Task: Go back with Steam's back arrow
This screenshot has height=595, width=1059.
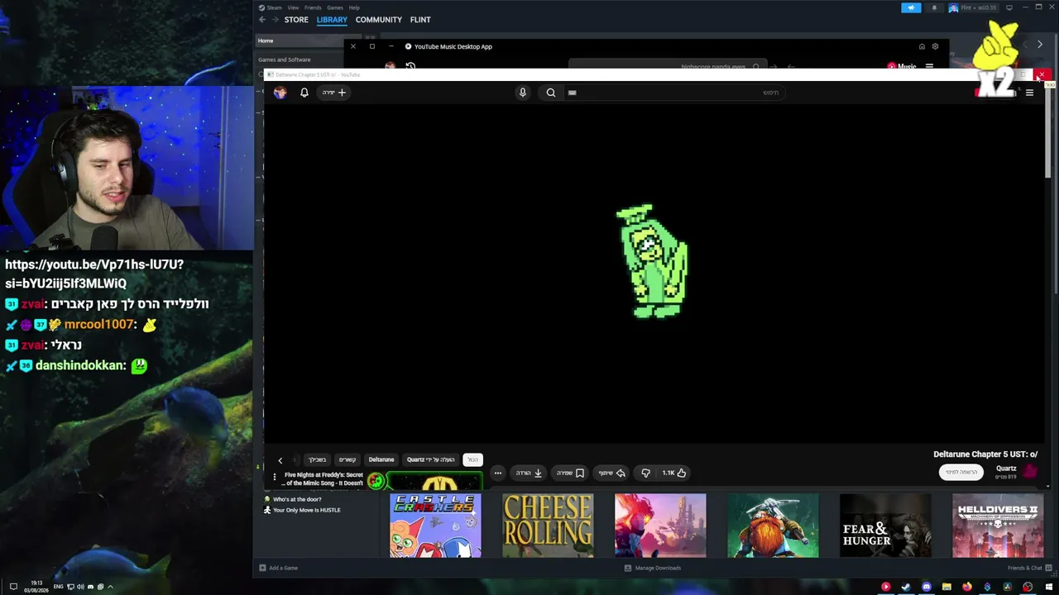Action: point(262,20)
